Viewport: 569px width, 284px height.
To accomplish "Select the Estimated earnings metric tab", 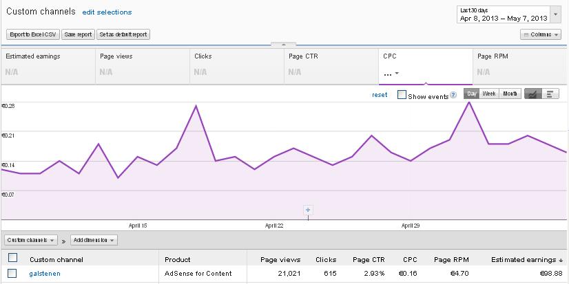I will (48, 67).
